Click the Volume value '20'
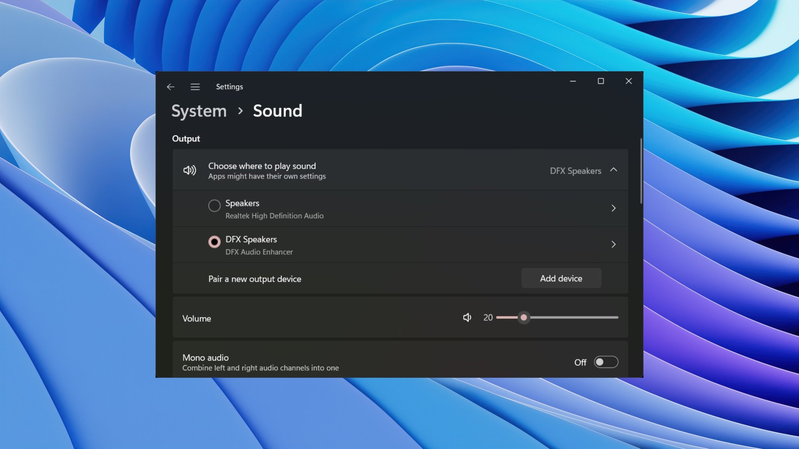The width and height of the screenshot is (799, 449). click(488, 318)
